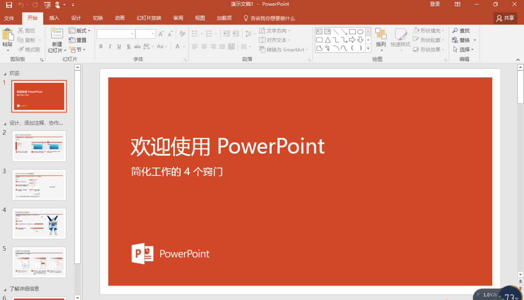Open the Layout (版式) dropdown
The width and height of the screenshot is (524, 300).
click(x=80, y=31)
